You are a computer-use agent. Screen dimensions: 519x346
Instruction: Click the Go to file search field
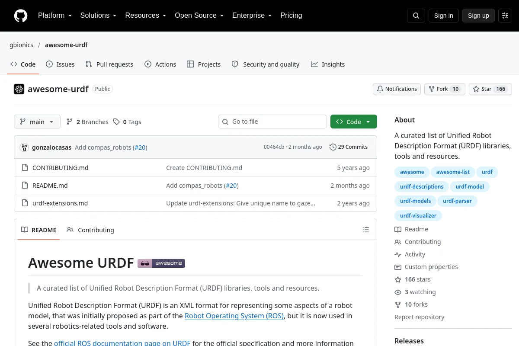point(272,122)
